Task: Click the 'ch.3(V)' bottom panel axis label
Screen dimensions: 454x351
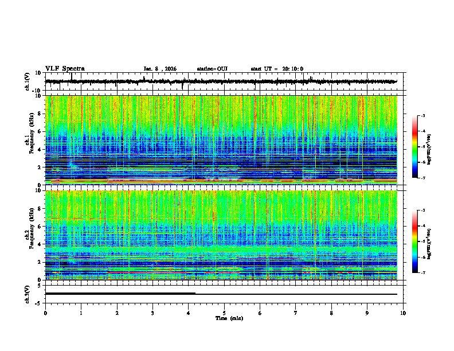Action: pos(28,294)
